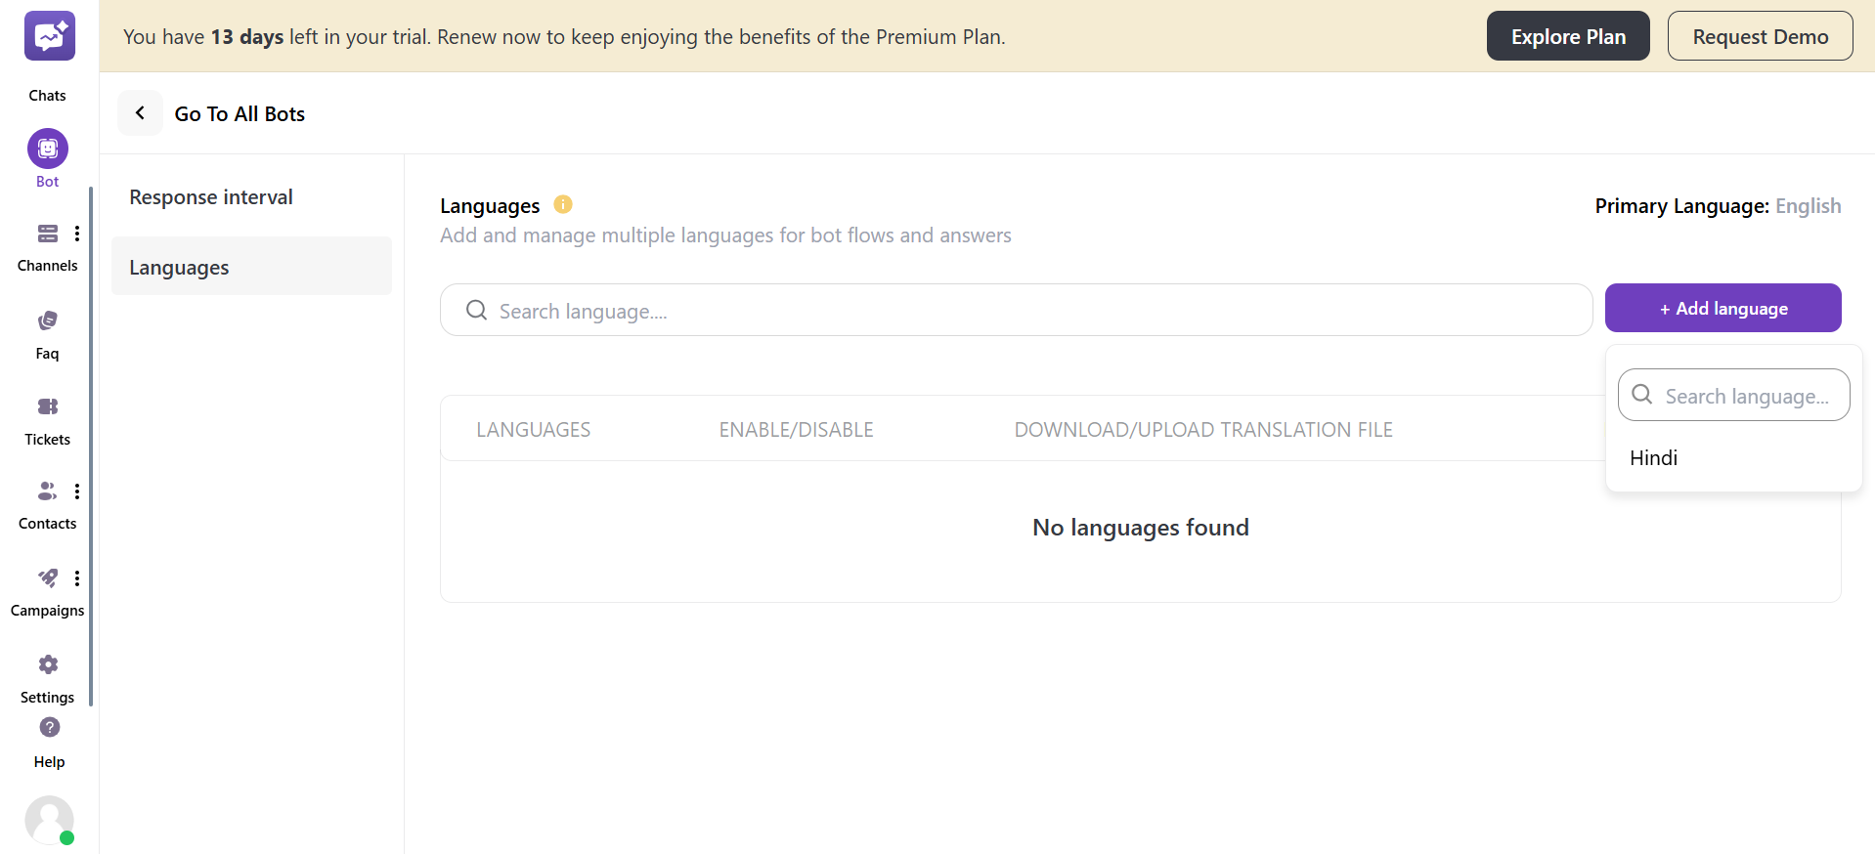Go back using the arrow button

pyautogui.click(x=140, y=113)
